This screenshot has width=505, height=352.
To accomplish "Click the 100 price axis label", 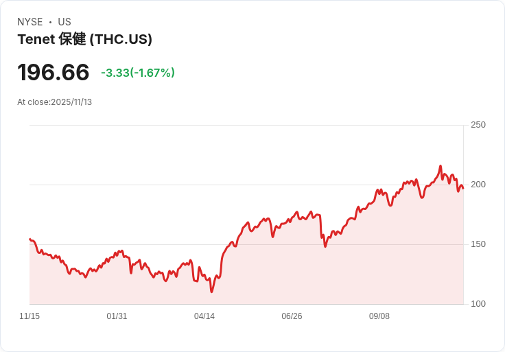I will pos(478,304).
